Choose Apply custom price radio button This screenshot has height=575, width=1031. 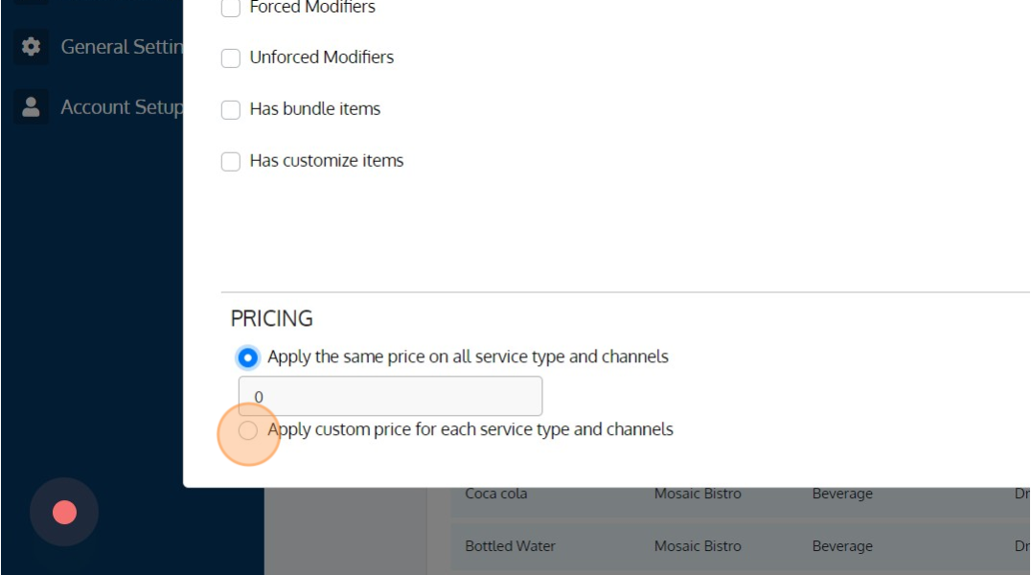pyautogui.click(x=248, y=430)
